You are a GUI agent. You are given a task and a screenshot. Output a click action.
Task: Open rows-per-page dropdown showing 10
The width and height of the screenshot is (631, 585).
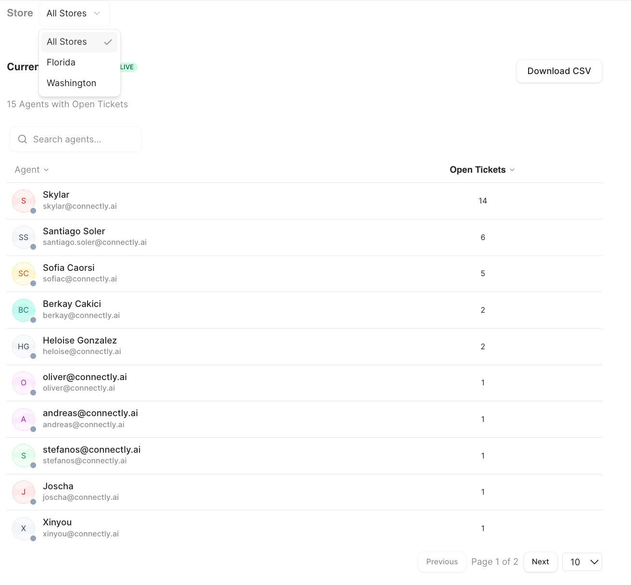[582, 562]
